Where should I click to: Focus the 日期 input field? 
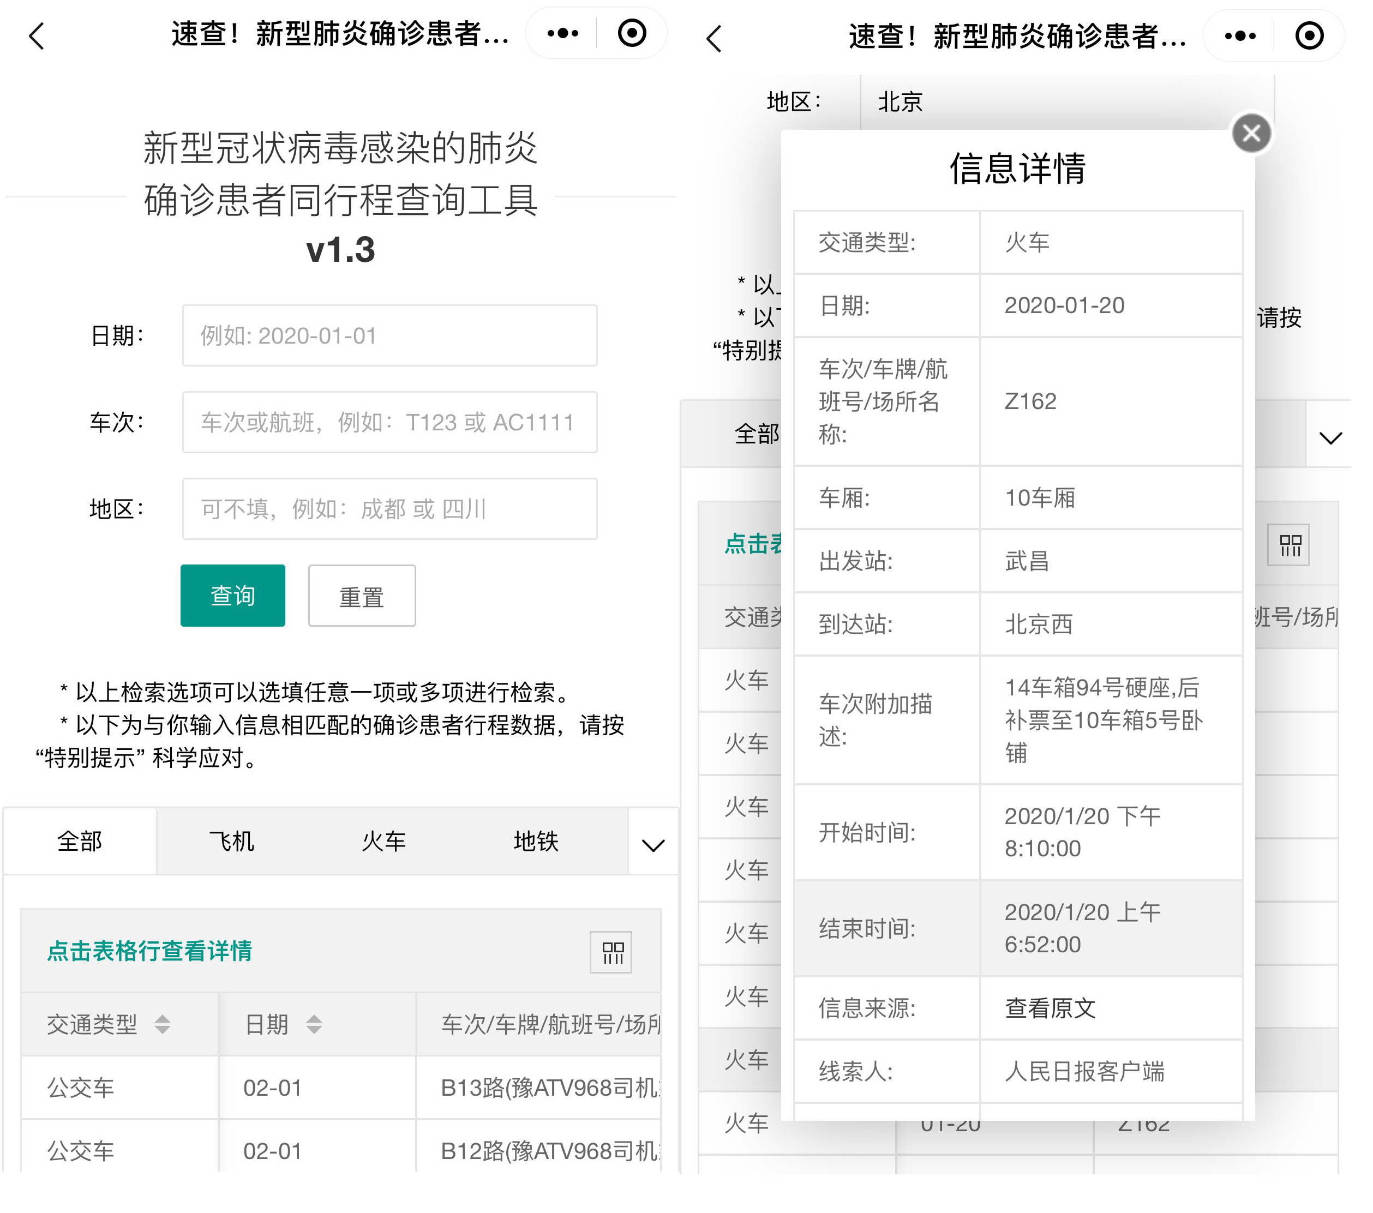click(389, 336)
